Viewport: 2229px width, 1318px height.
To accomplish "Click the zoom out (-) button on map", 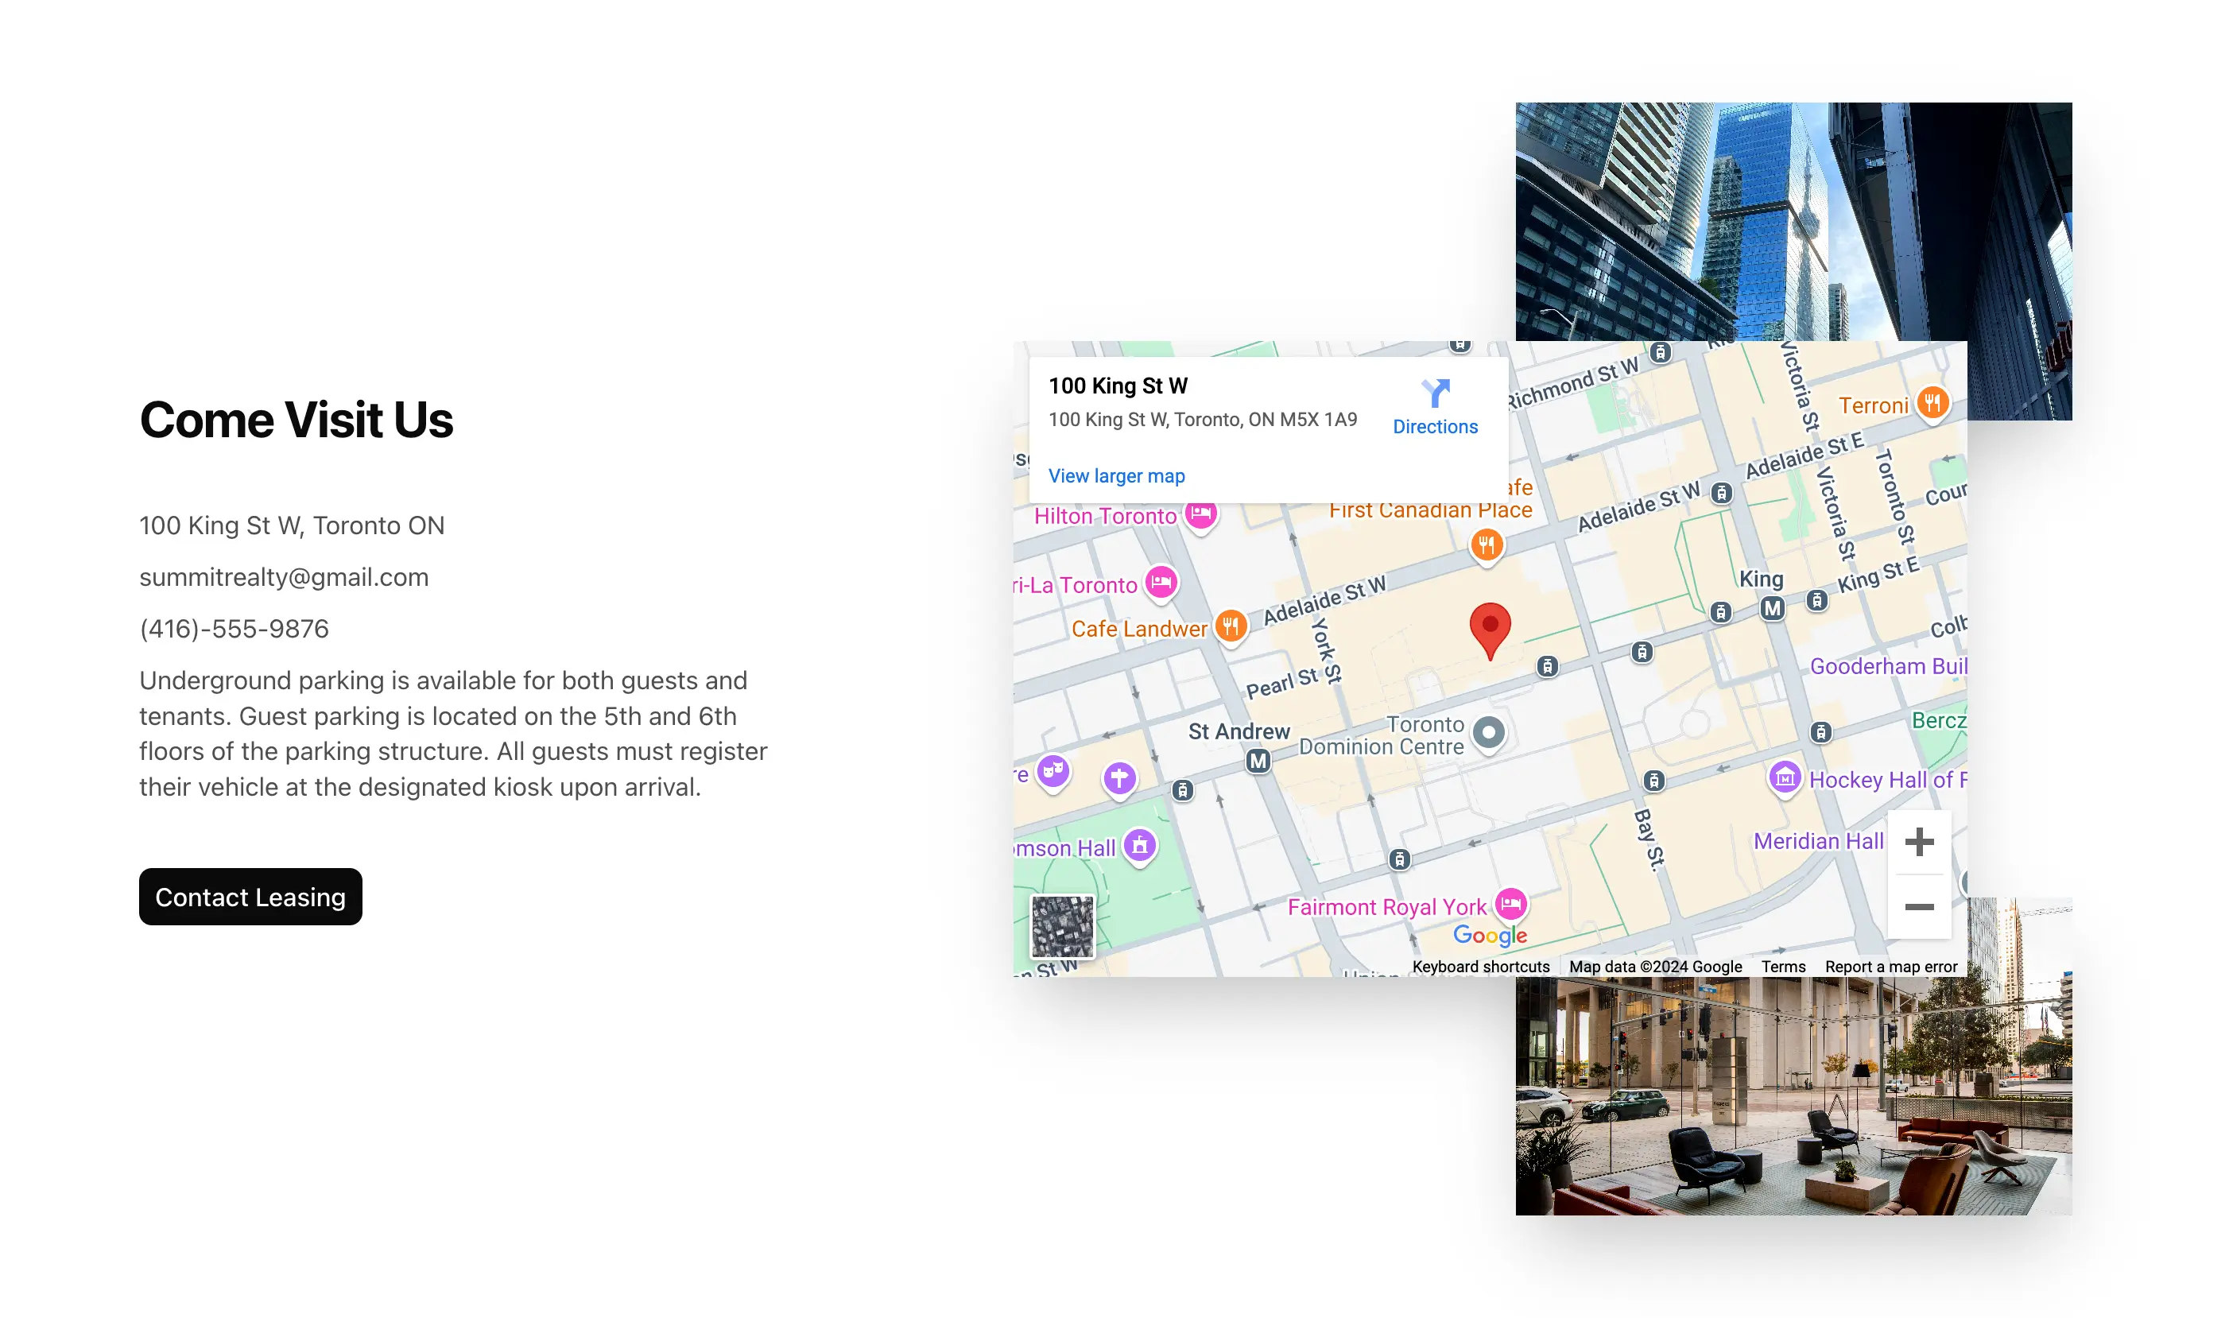I will (1920, 909).
